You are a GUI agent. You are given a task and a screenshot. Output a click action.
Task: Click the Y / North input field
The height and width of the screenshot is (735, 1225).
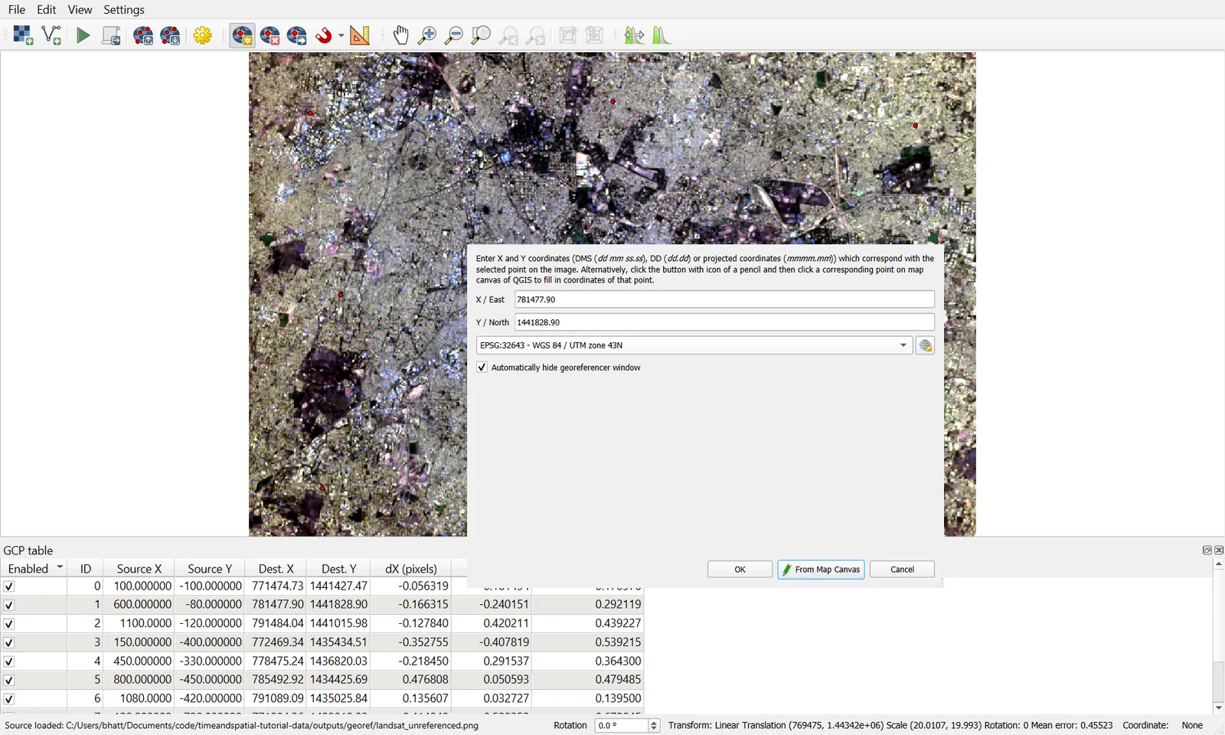(x=724, y=322)
